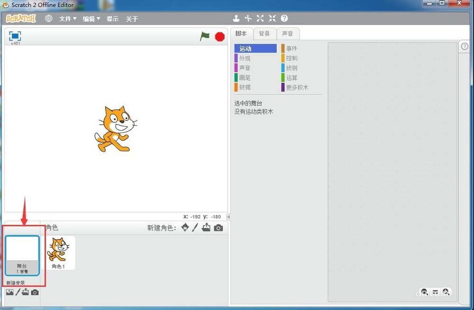The width and height of the screenshot is (474, 310).
Task: Select the 声音 block category
Action: pyautogui.click(x=255, y=68)
